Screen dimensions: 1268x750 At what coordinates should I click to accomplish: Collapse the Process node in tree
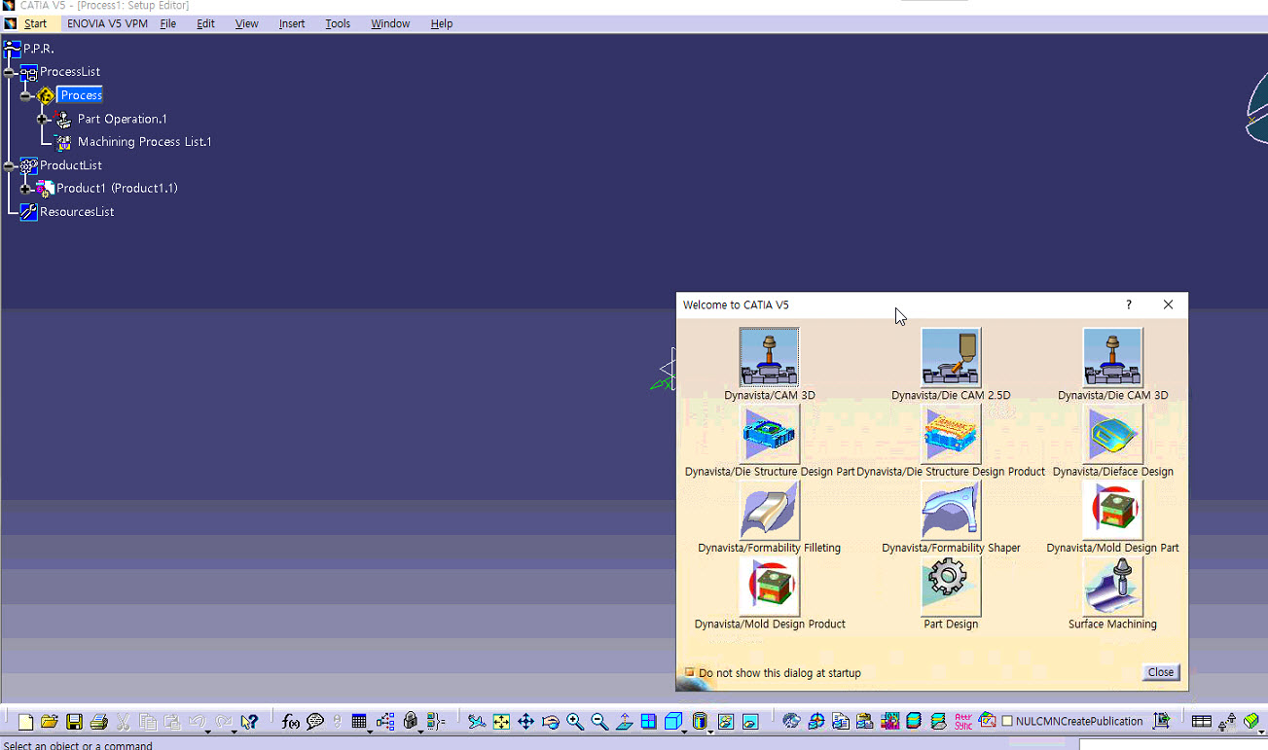26,95
